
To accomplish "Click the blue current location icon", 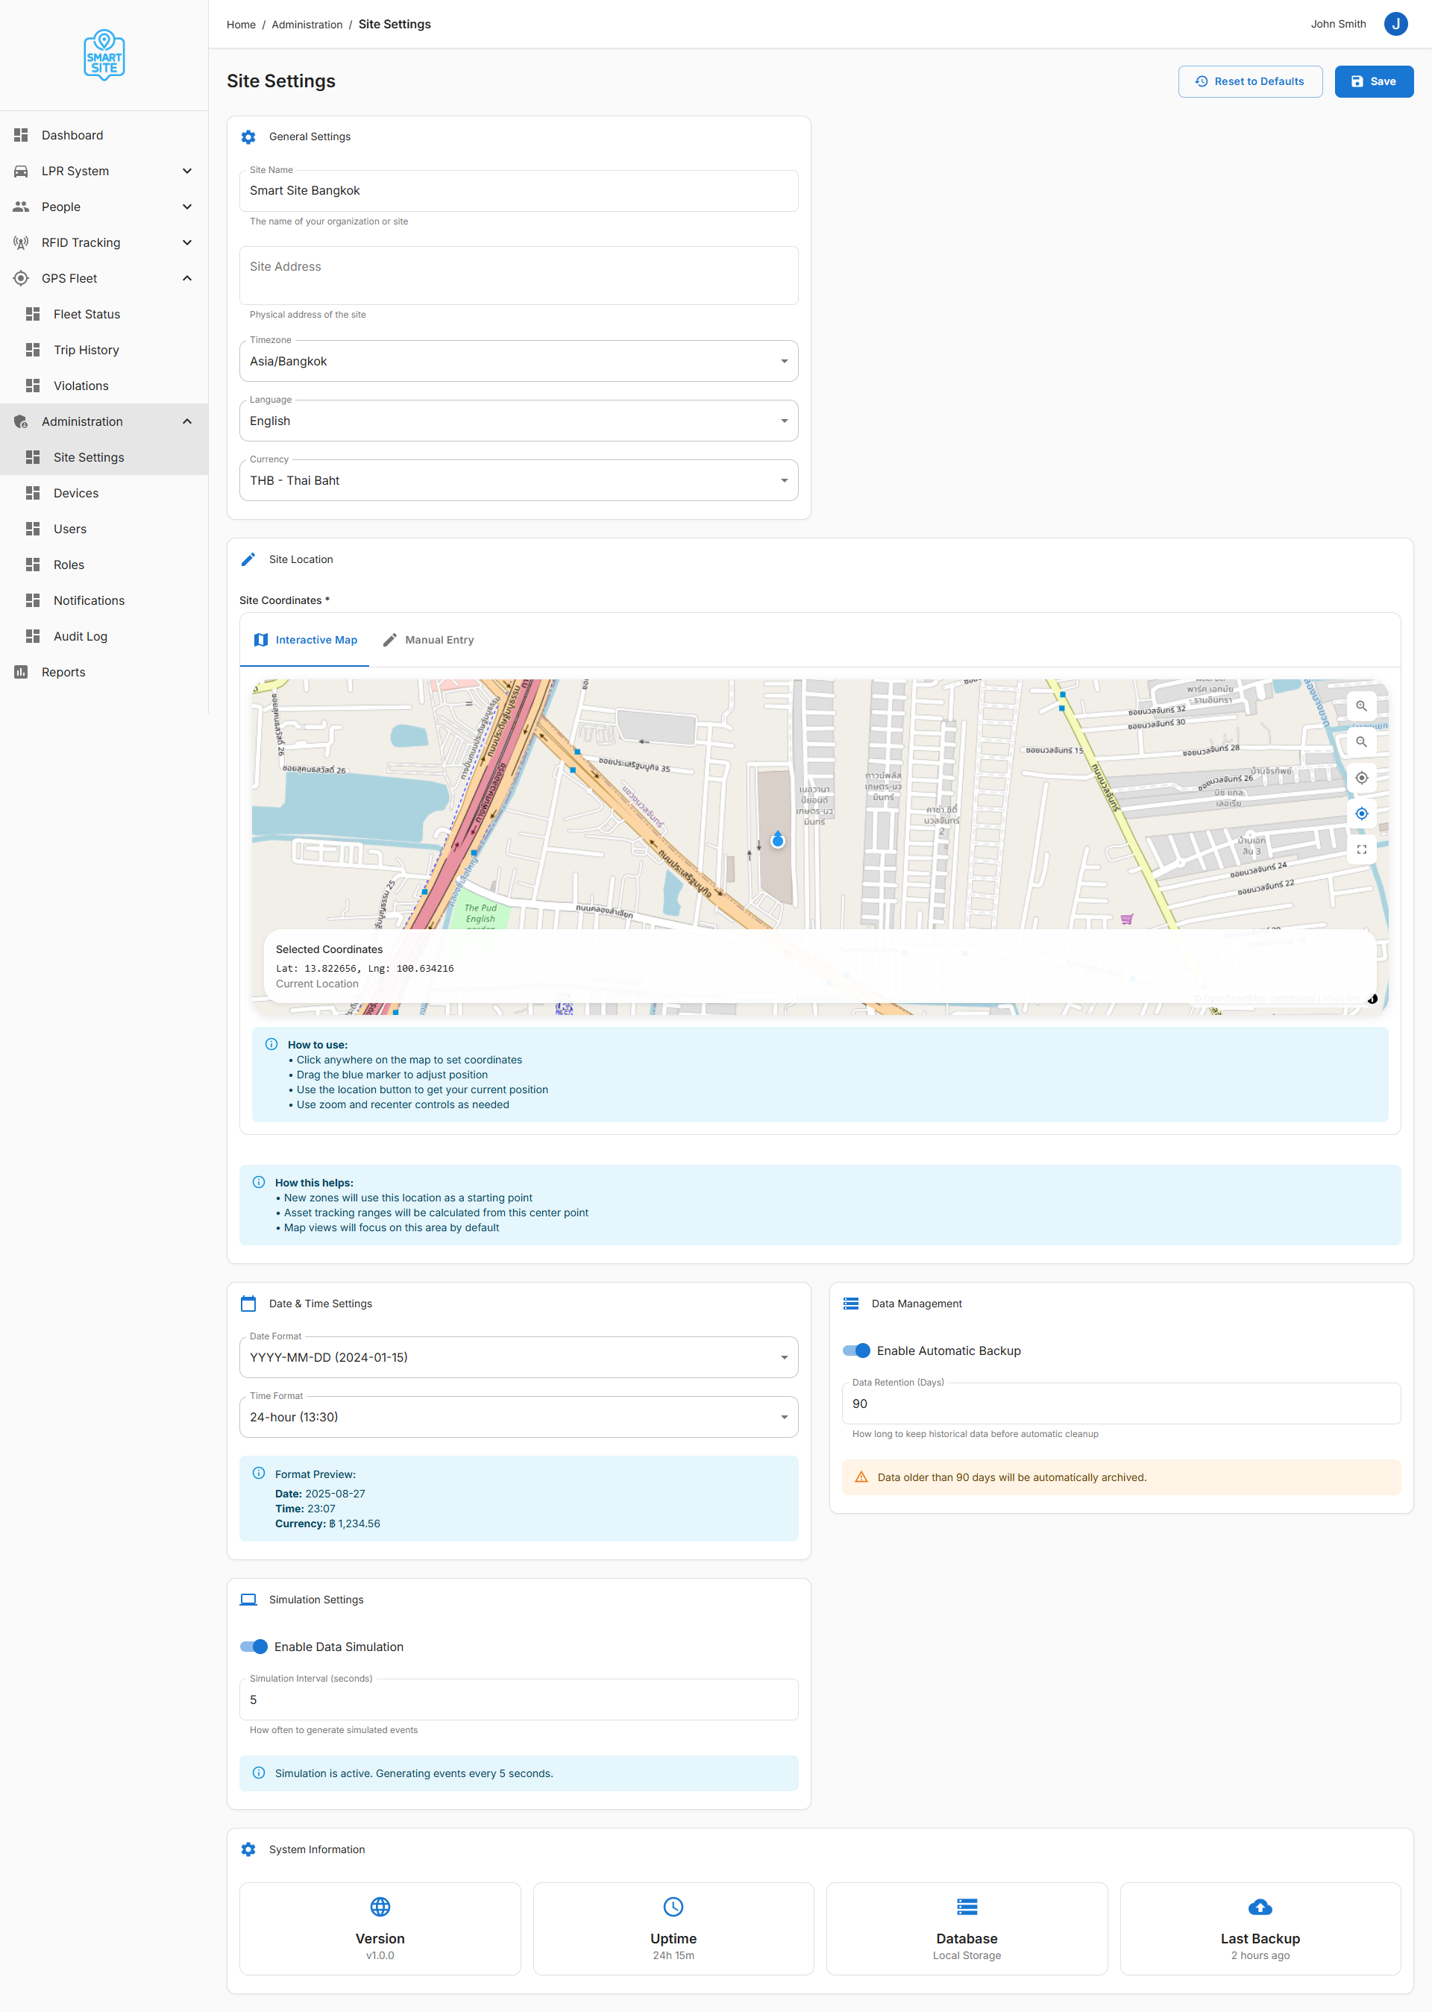I will tap(1360, 813).
